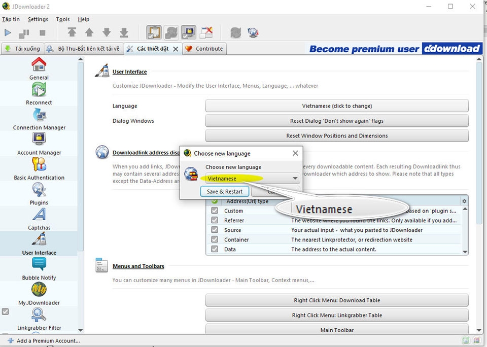
Task: Open My.JDownloader settings
Action: [39, 294]
